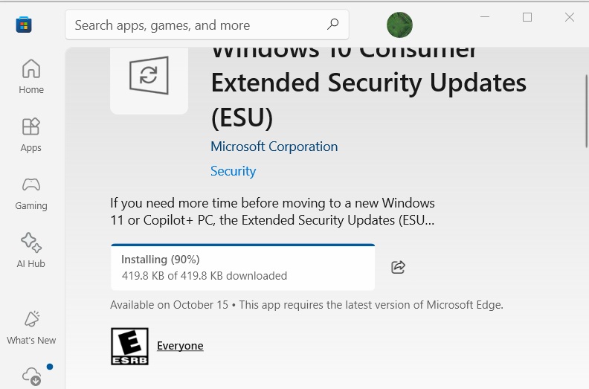Open the Downloads cloud icon
This screenshot has height=389, width=589.
[x=32, y=376]
